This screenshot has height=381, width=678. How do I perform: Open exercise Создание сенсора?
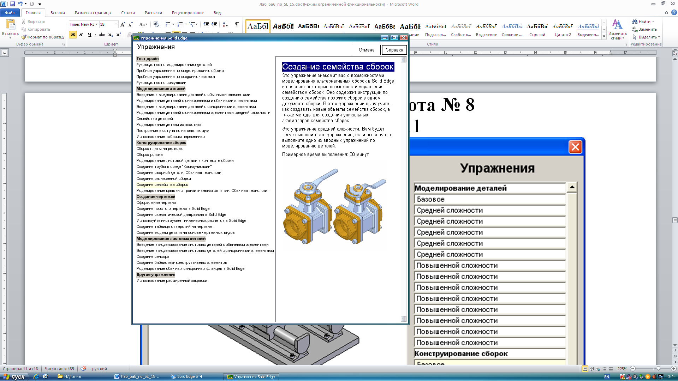(x=153, y=256)
